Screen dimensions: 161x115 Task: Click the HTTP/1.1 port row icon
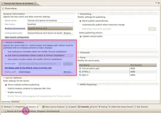pyautogui.click(x=80, y=72)
